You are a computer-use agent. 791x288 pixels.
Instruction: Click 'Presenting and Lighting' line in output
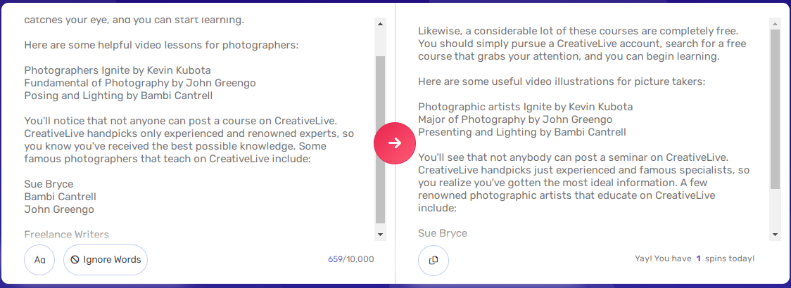(x=521, y=132)
